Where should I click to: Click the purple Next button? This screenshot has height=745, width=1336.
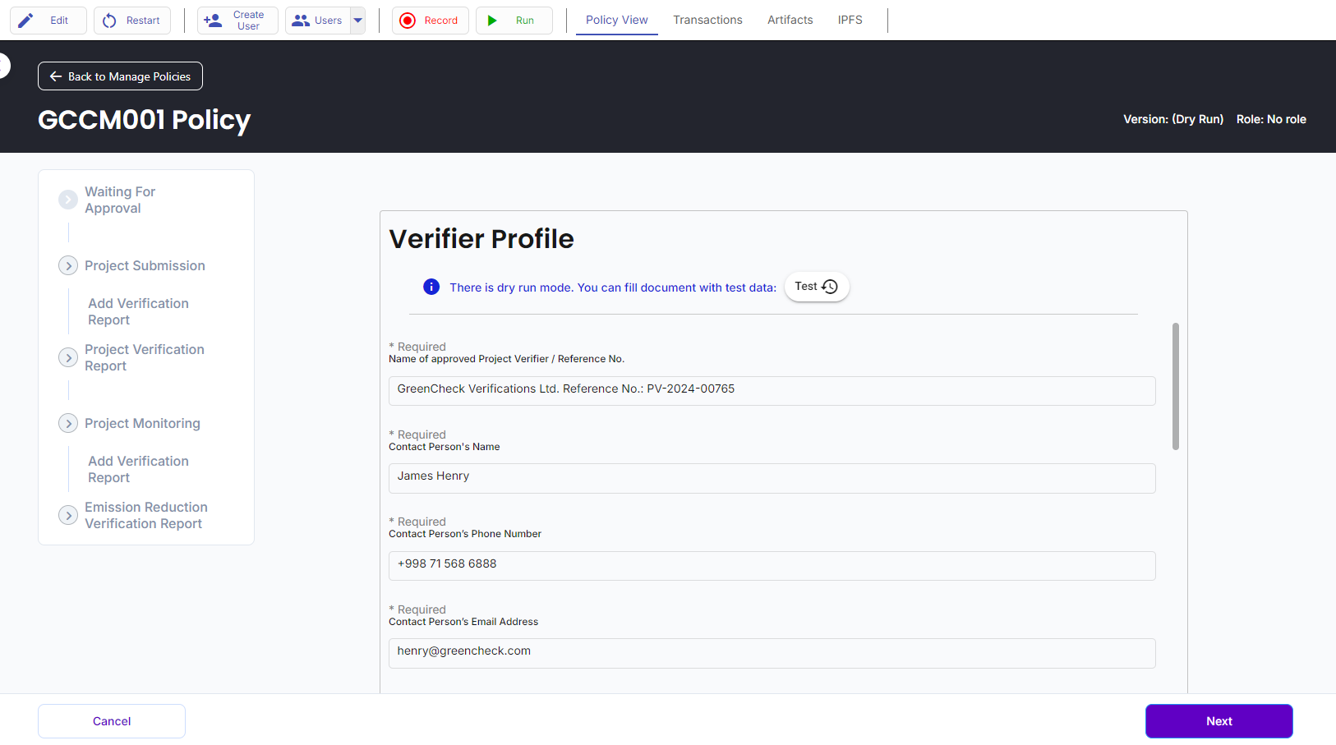[x=1219, y=721]
